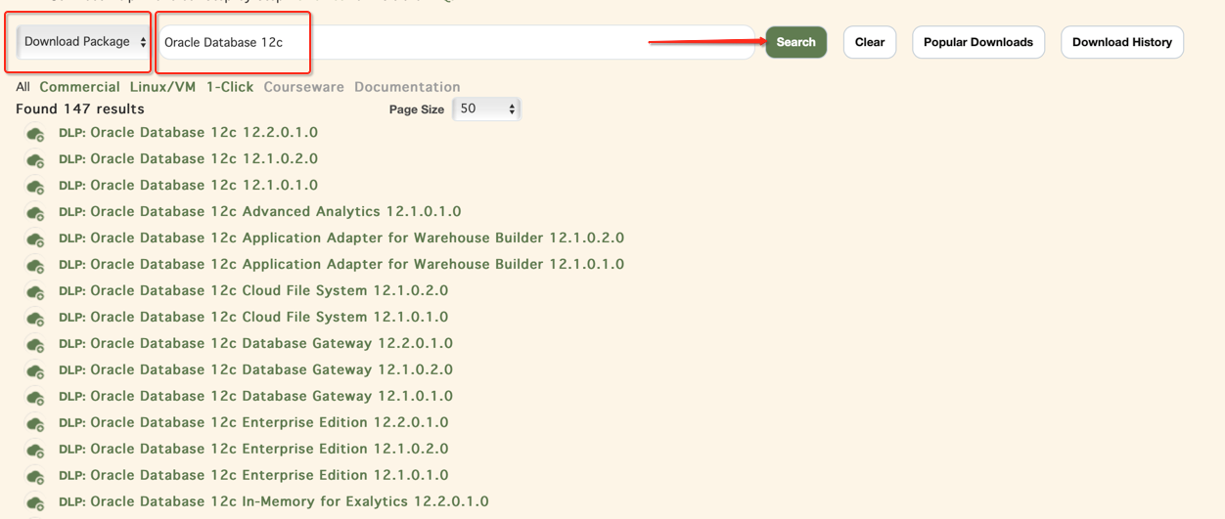Click download icon for Oracle Database 12c 12.2.0.1.0
Viewport: 1225px width, 519px height.
click(35, 134)
